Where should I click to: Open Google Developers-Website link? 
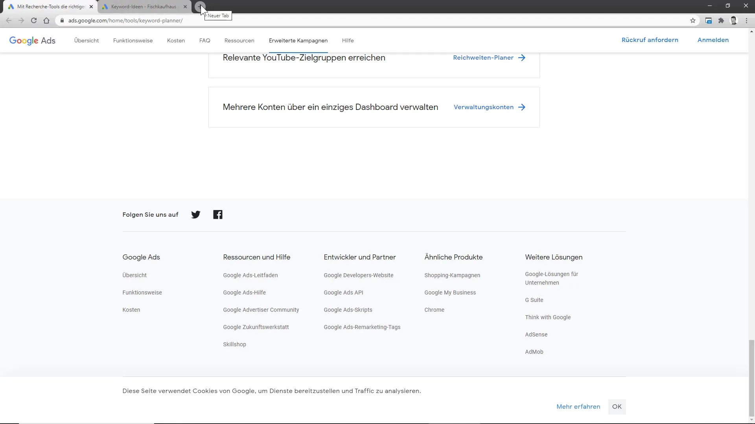(x=358, y=275)
